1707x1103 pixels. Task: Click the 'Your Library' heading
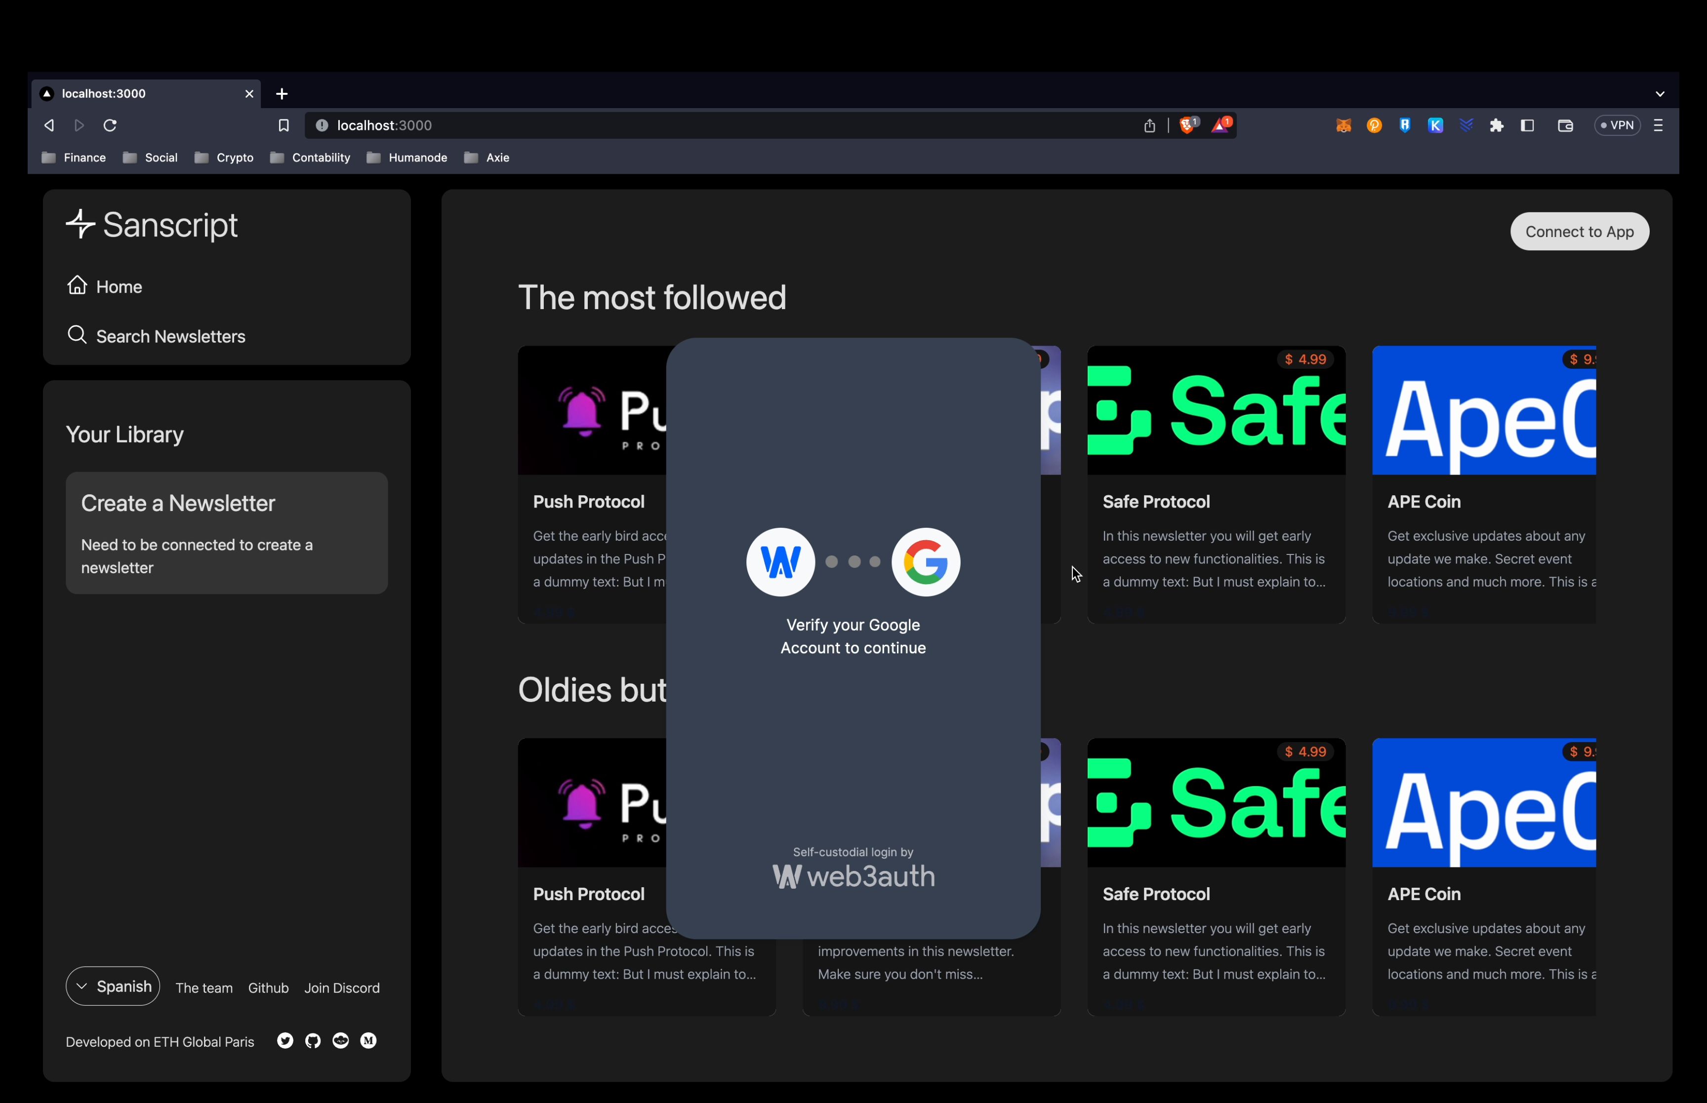coord(124,435)
